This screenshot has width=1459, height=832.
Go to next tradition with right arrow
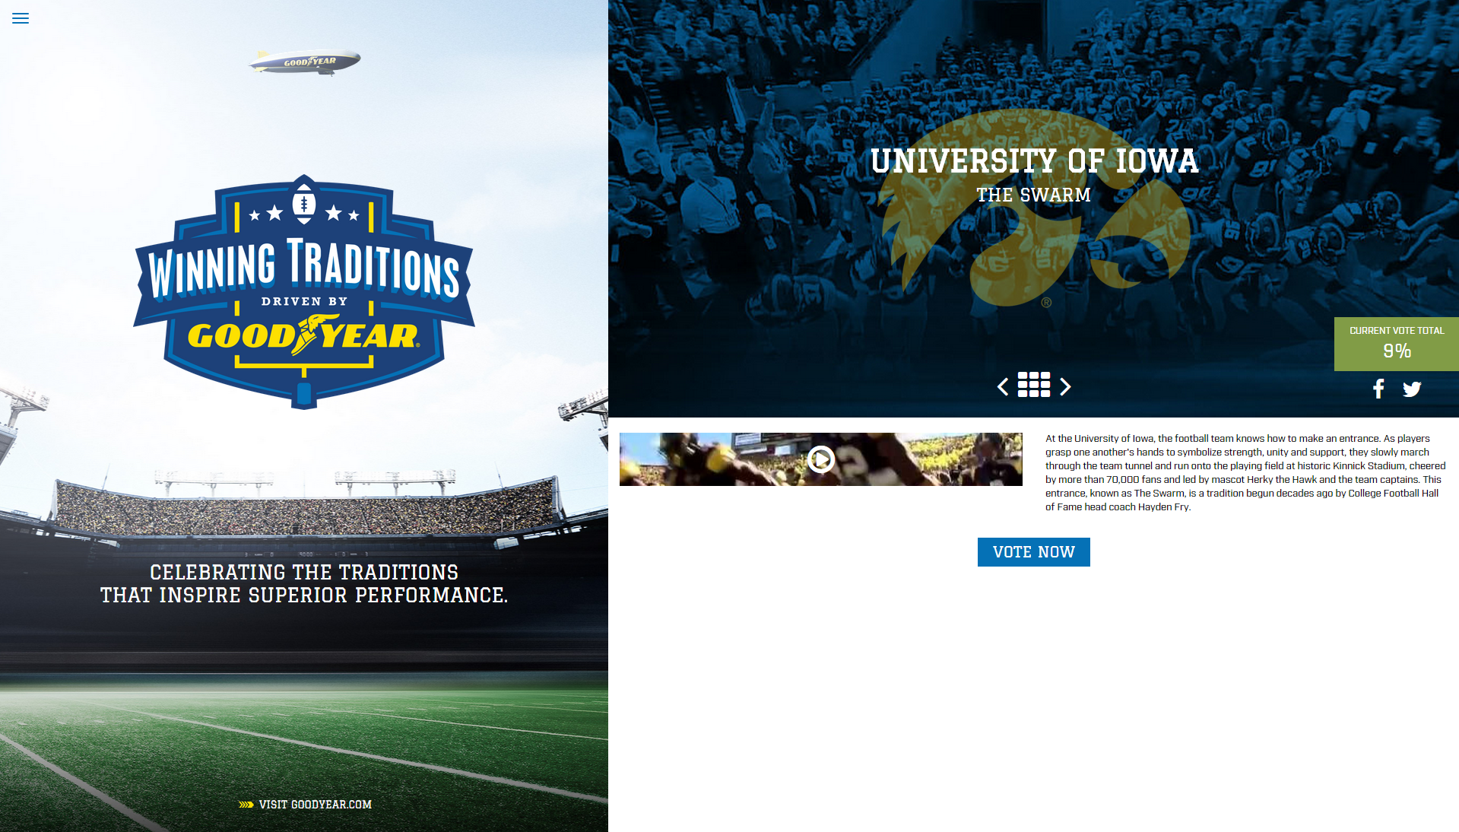[1065, 386]
